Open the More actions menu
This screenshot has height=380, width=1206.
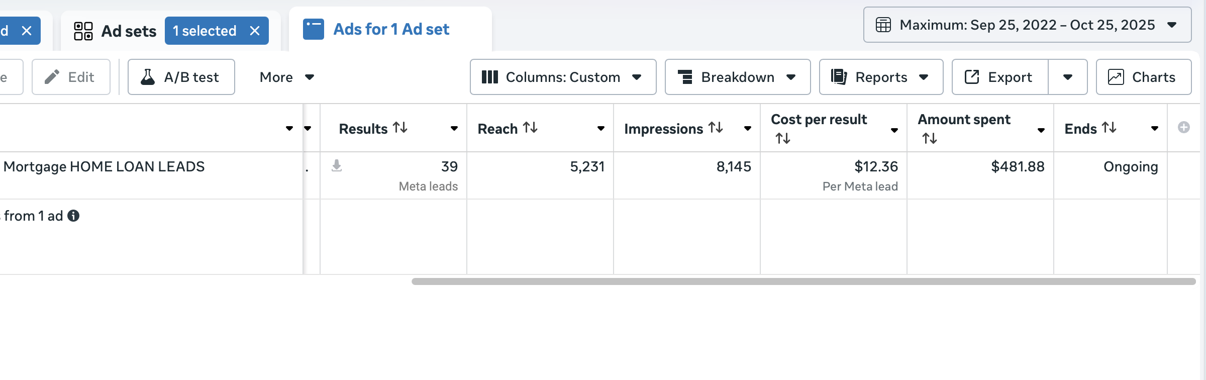tap(287, 77)
